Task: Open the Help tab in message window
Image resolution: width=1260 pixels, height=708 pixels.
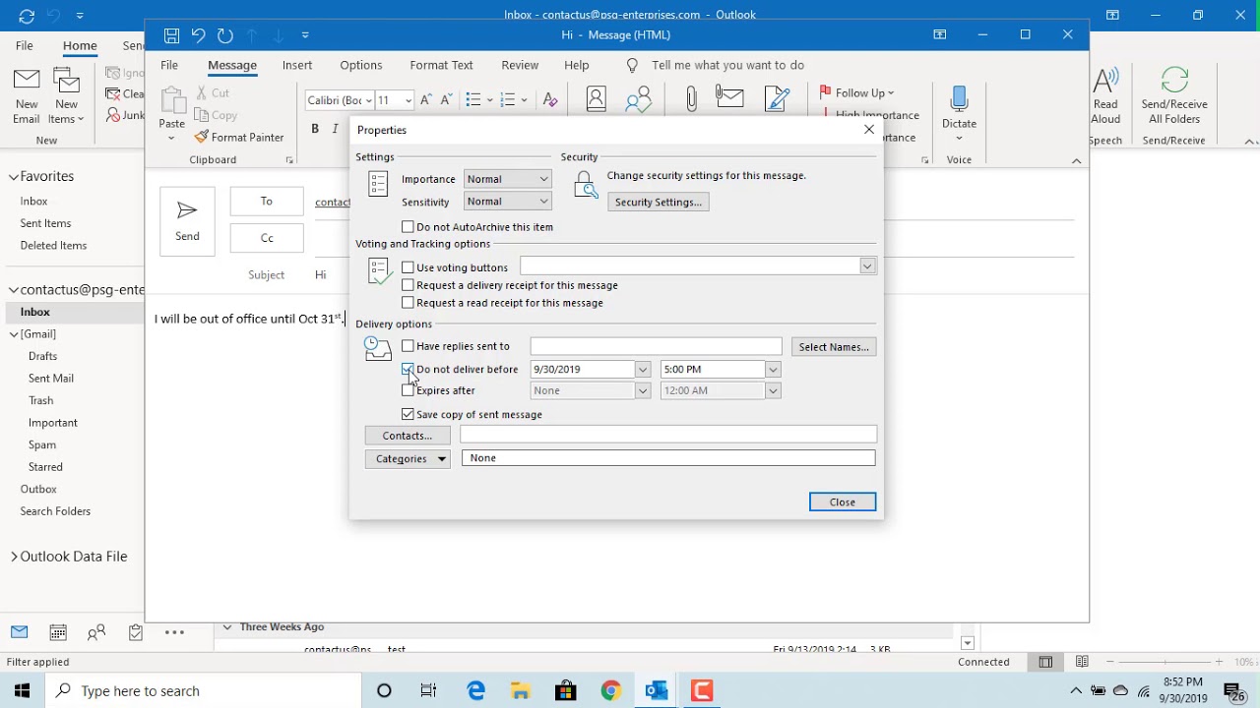Action: pyautogui.click(x=577, y=65)
